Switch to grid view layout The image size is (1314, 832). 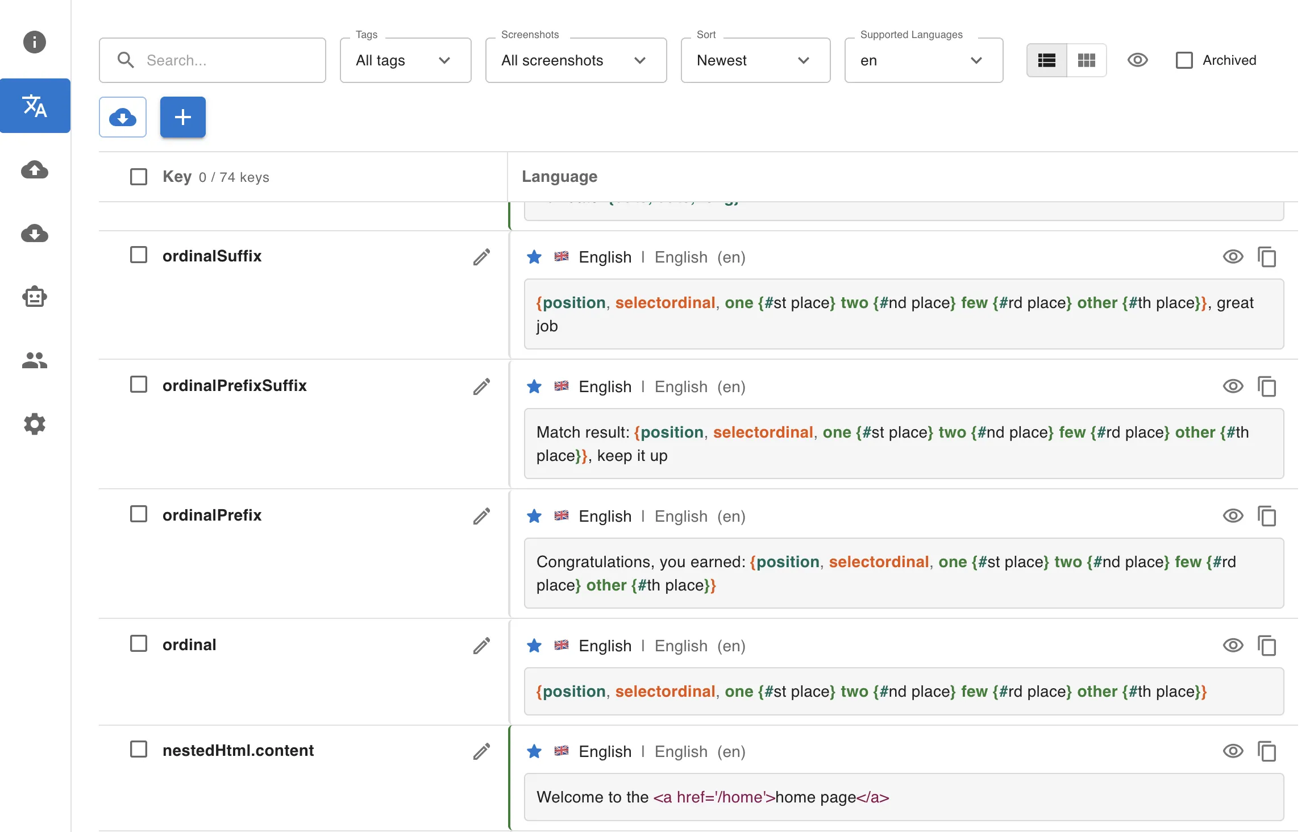click(x=1087, y=60)
